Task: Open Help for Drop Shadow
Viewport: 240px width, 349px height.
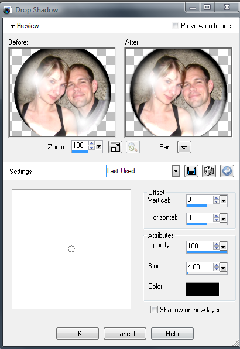Action: [x=172, y=333]
